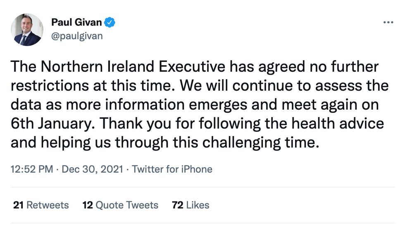Show the 72 Likes list
The width and height of the screenshot is (405, 226).
tap(191, 205)
